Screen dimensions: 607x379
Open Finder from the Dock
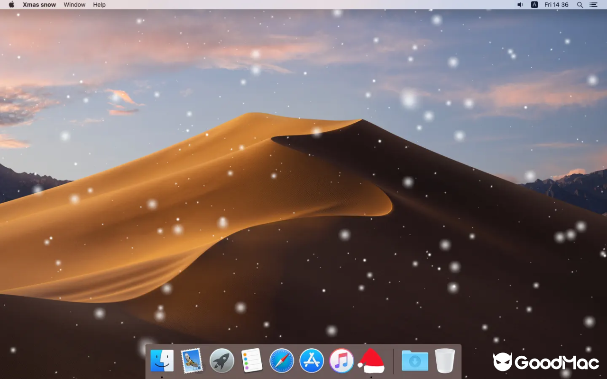(162, 361)
